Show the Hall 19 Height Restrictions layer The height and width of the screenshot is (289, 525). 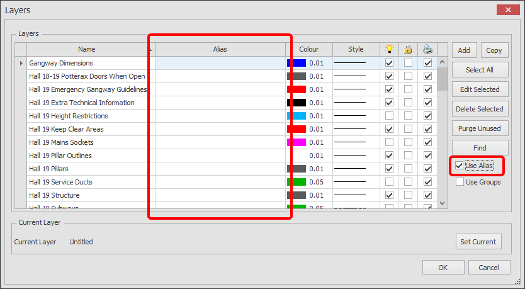389,116
